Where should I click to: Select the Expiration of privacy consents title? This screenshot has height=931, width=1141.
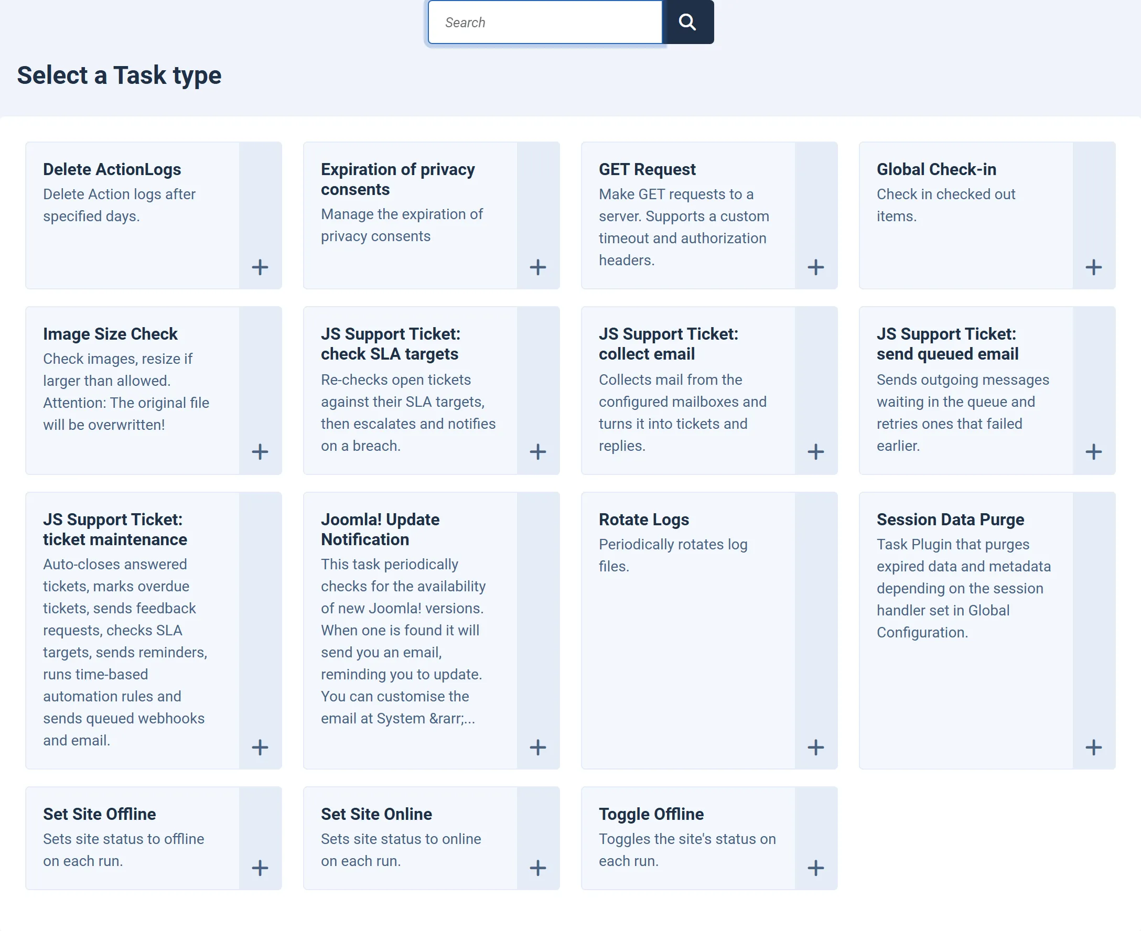coord(398,179)
